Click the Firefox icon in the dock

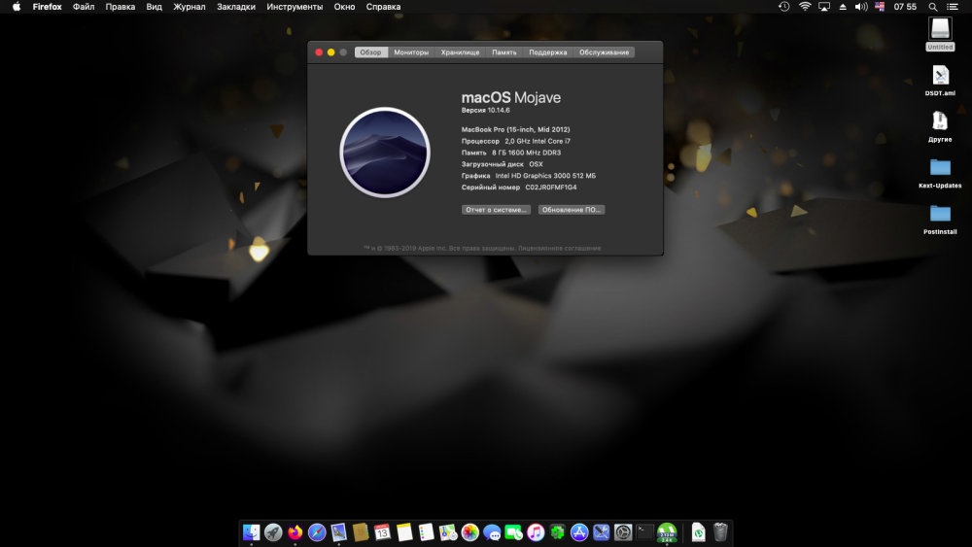point(295,532)
